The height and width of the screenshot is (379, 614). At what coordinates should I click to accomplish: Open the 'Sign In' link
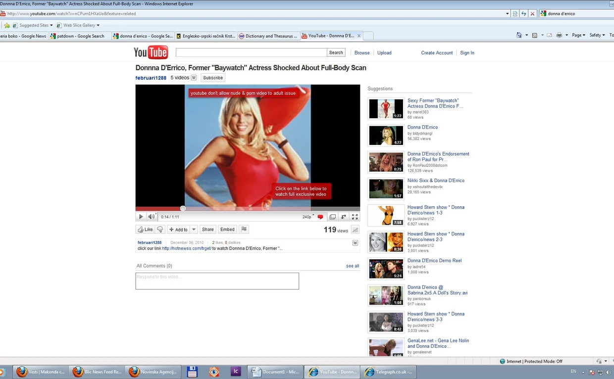(x=467, y=53)
